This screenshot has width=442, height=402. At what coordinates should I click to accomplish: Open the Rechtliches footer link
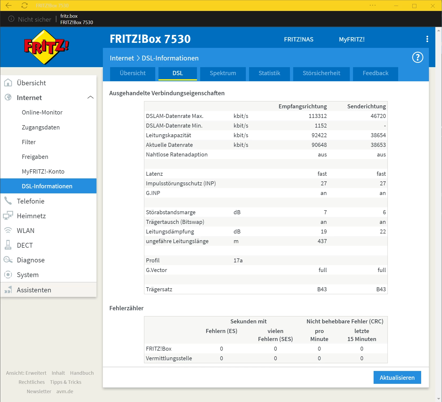coord(32,382)
